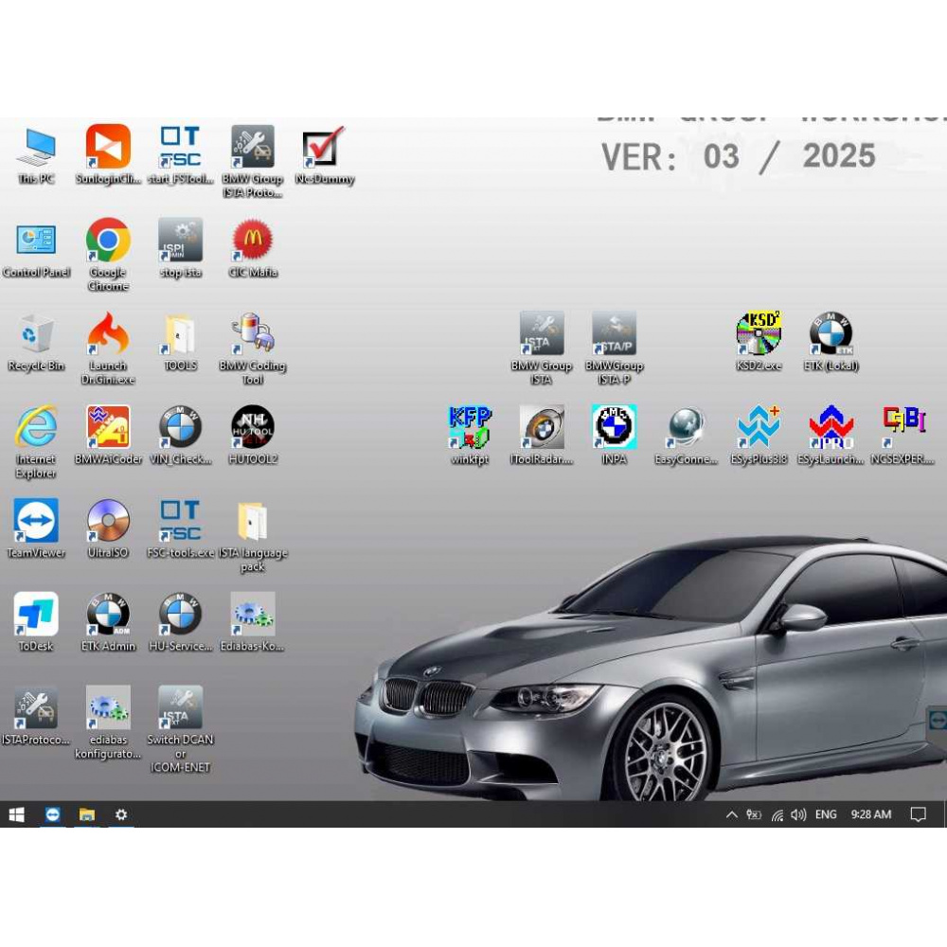Image resolution: width=947 pixels, height=947 pixels.
Task: Open IToolRadar shortcut
Action: 541,436
